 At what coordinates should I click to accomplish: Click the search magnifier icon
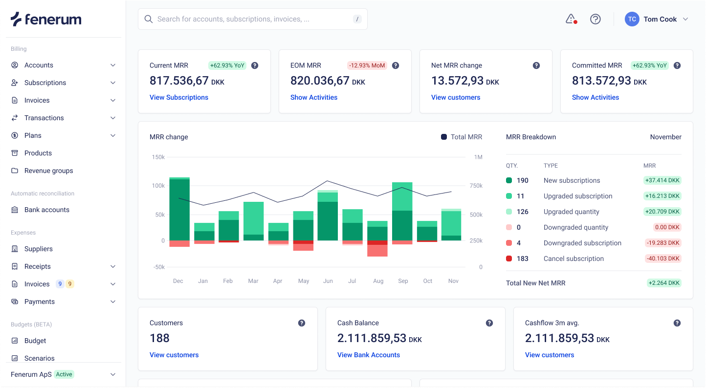149,19
